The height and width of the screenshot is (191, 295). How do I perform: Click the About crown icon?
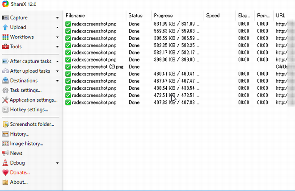point(5,182)
